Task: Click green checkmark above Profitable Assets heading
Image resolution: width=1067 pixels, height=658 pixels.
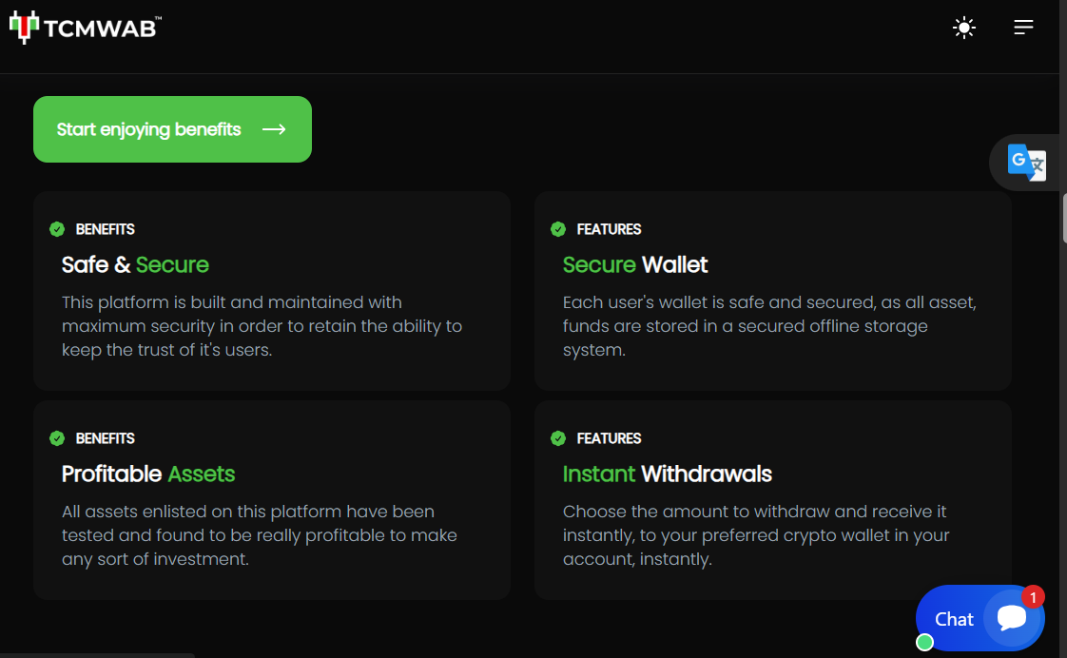Action: 57,438
